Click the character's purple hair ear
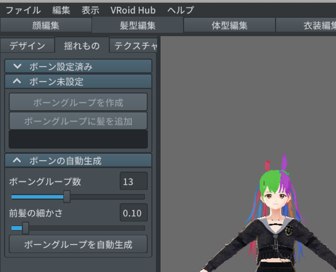 point(284,162)
